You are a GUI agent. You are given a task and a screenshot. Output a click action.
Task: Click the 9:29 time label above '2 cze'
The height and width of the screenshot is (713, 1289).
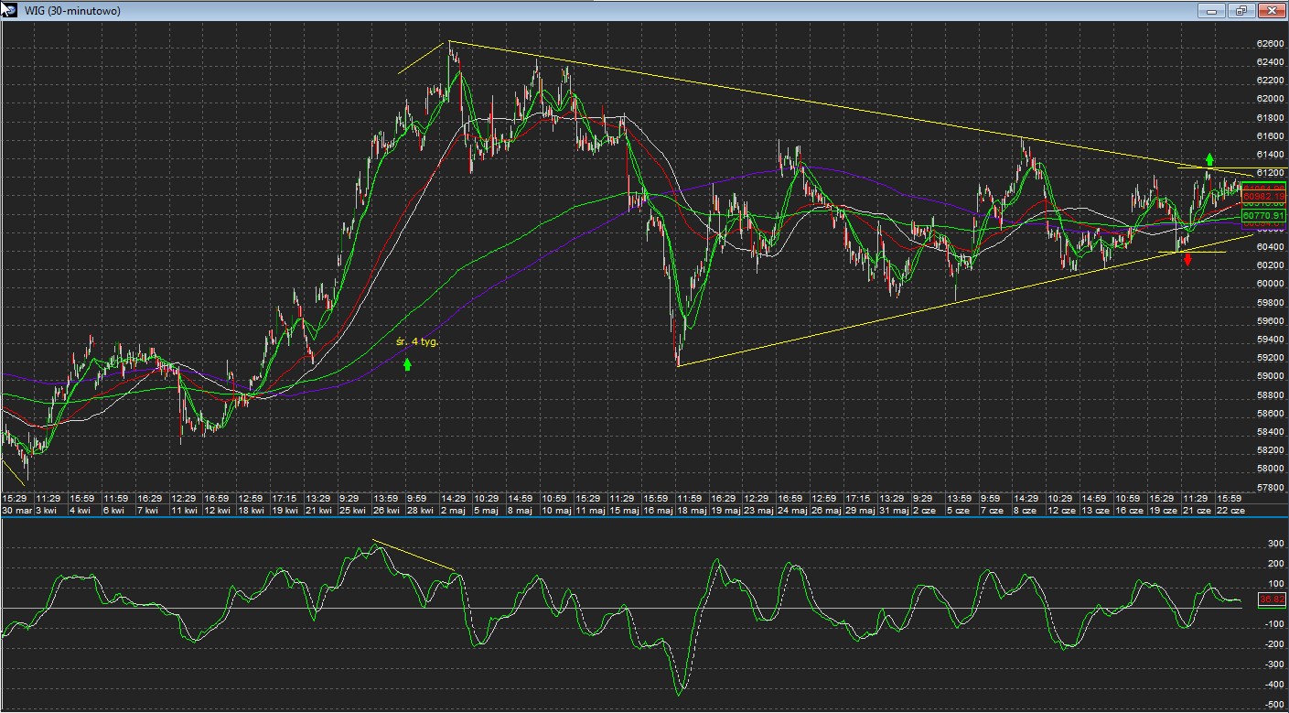click(x=923, y=498)
